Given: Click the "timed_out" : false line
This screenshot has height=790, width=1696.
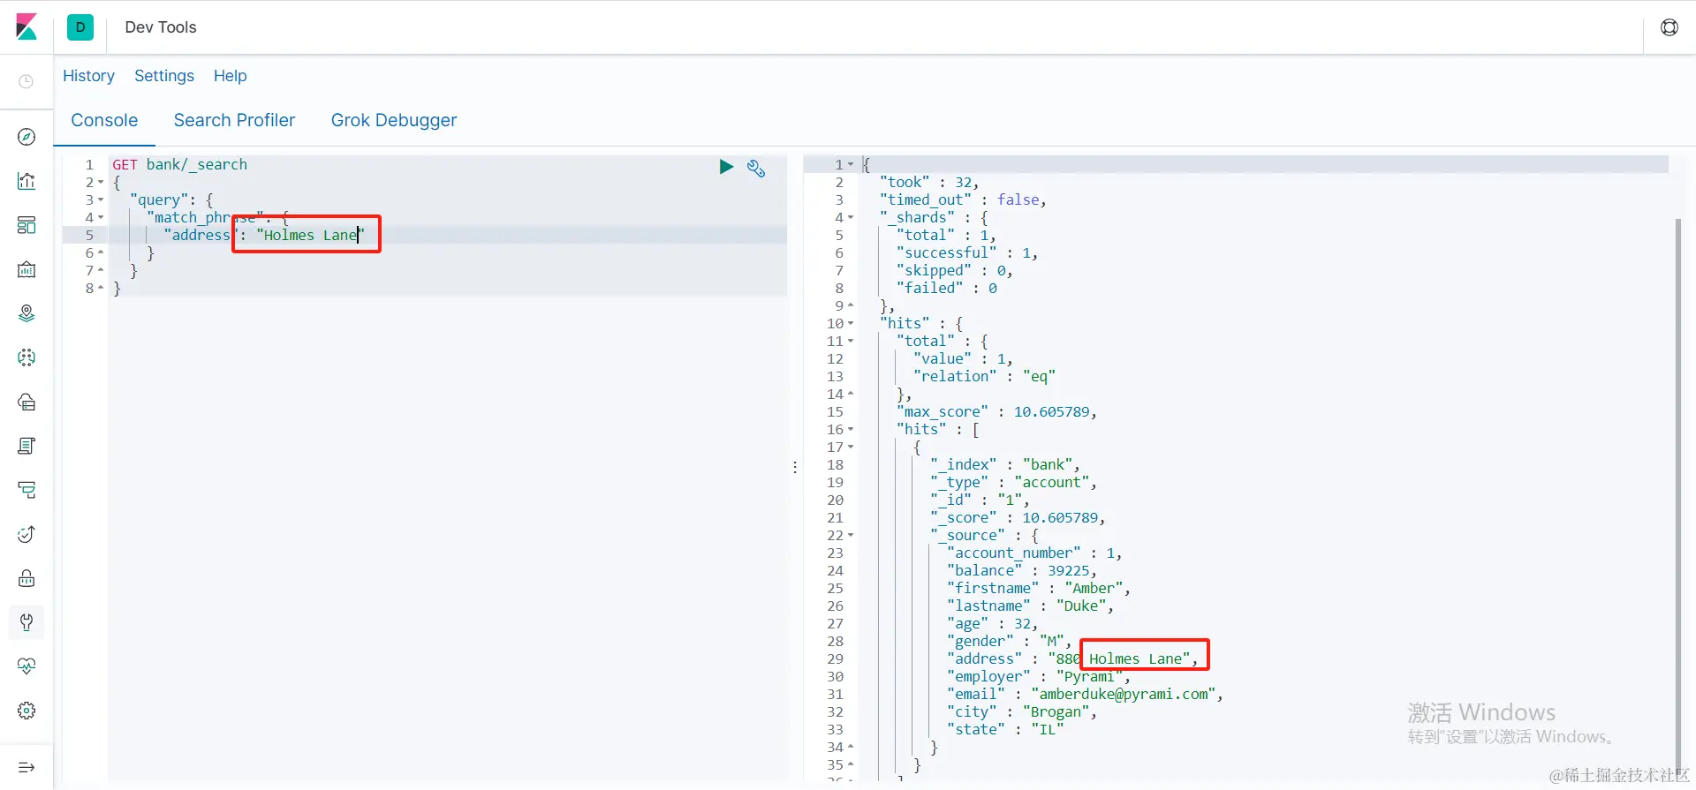Looking at the screenshot, I should [963, 200].
